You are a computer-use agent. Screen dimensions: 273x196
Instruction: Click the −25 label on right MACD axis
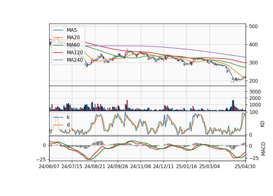coord(254,158)
